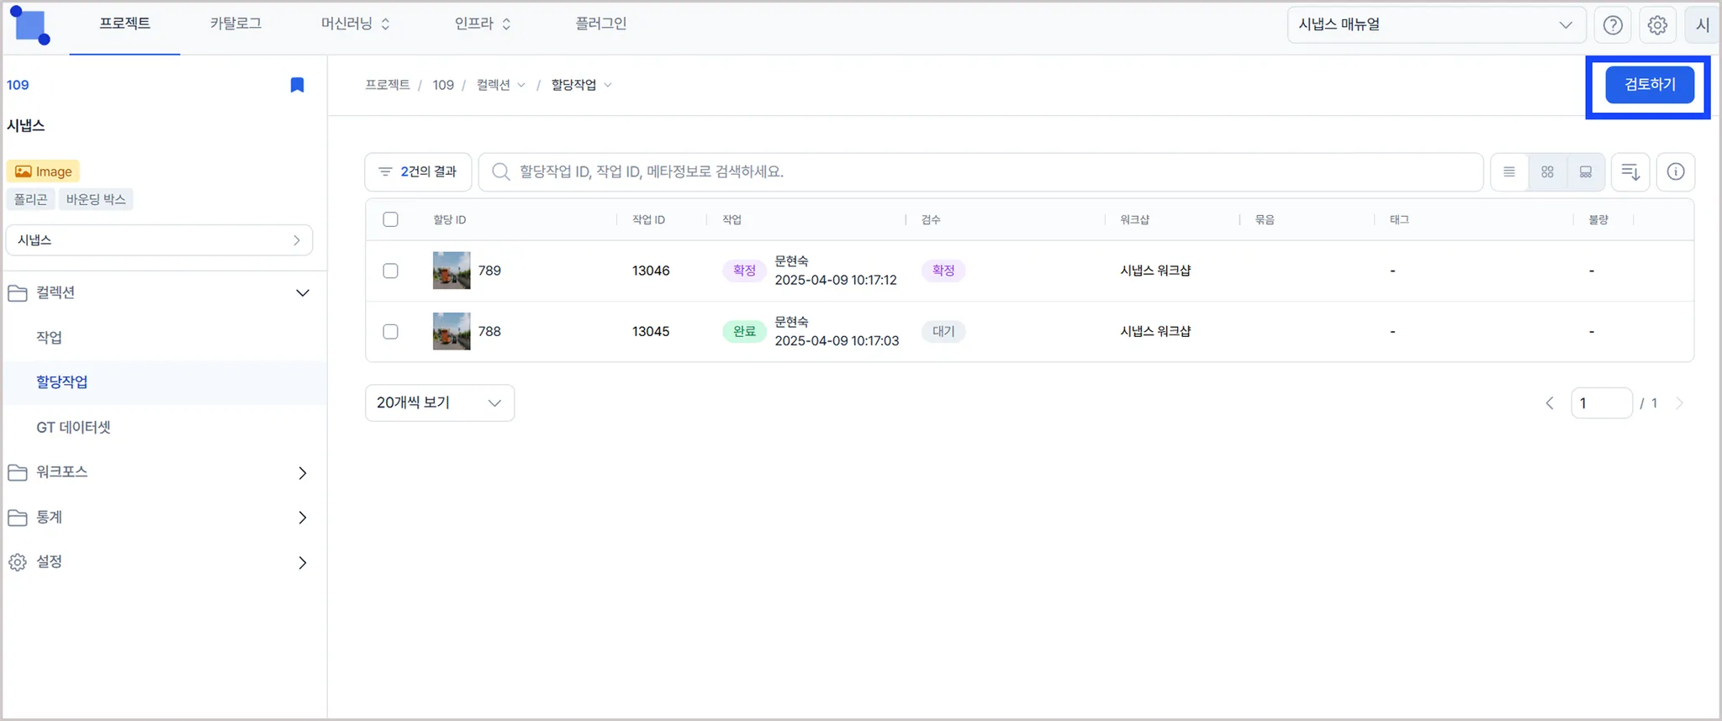Open the 시냅스 매뉴얼 dropdown
The image size is (1722, 721).
pos(1436,25)
